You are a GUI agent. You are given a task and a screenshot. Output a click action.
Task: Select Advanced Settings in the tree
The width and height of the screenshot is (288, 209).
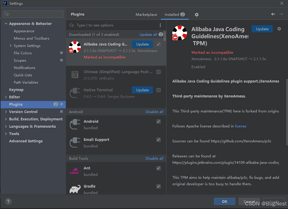[26, 141]
